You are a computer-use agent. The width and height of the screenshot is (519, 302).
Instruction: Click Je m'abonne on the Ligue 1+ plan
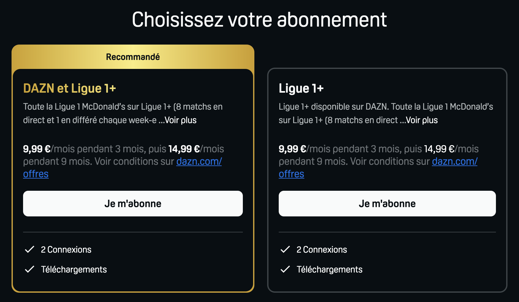click(387, 203)
